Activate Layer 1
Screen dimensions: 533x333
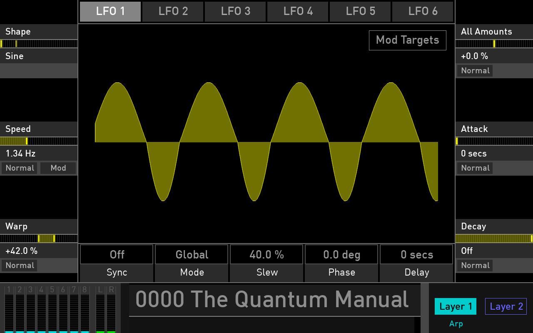click(455, 306)
